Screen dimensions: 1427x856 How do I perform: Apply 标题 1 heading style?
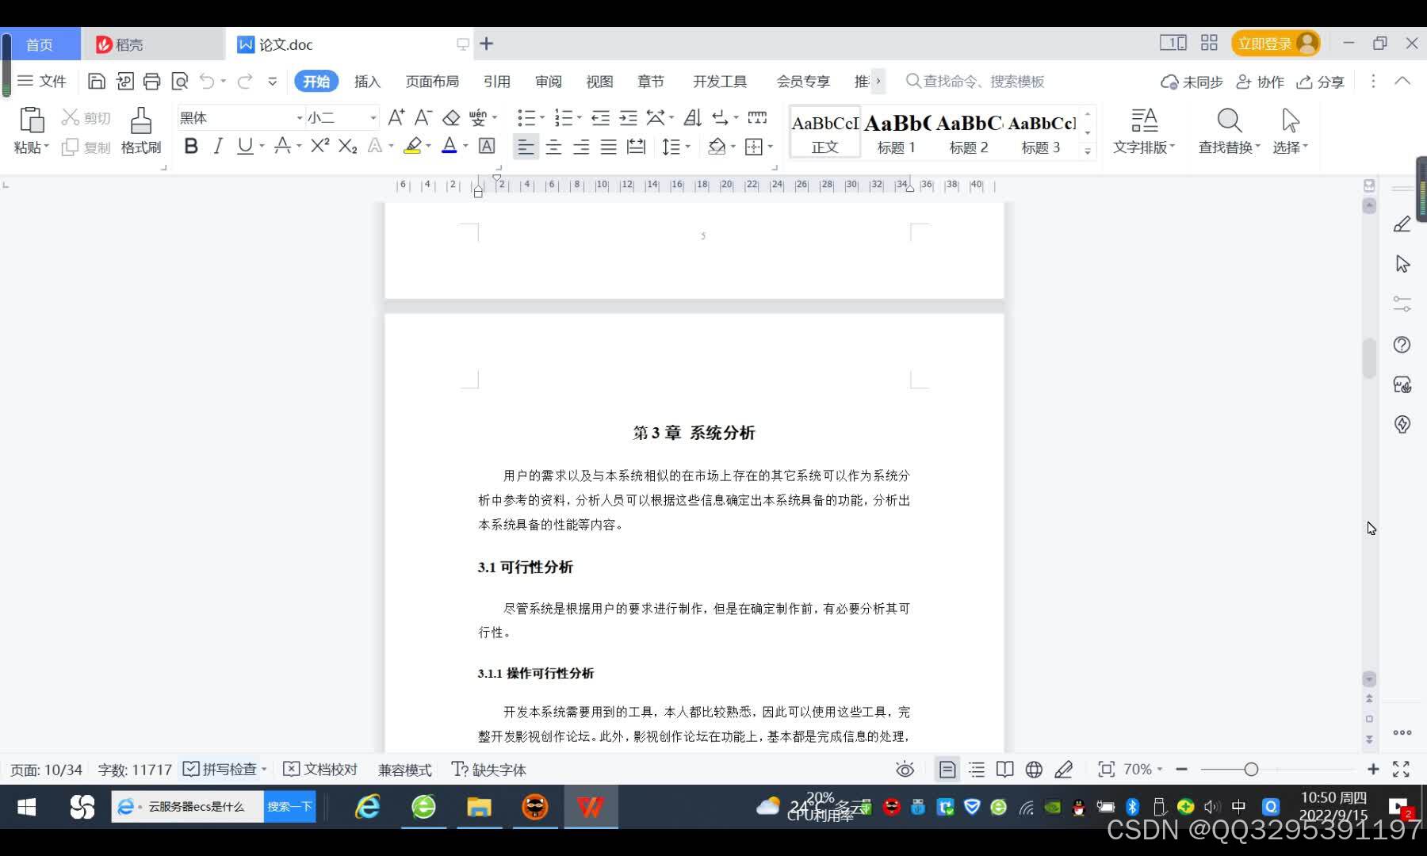click(897, 132)
